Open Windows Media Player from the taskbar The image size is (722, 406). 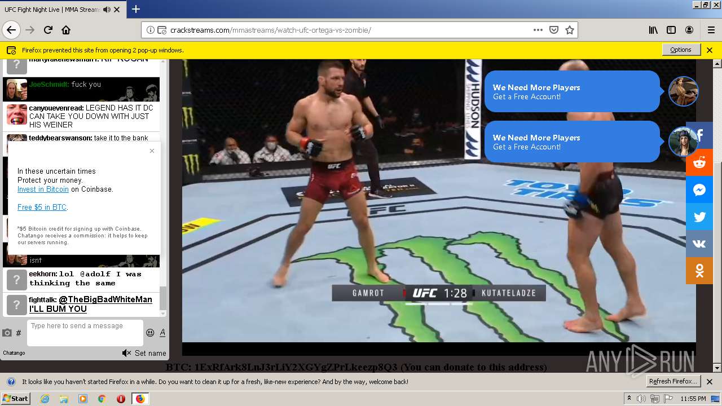pos(83,399)
